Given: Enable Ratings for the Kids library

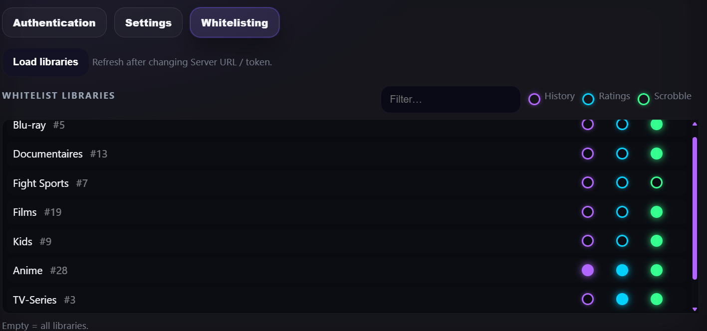Looking at the screenshot, I should pyautogui.click(x=622, y=241).
